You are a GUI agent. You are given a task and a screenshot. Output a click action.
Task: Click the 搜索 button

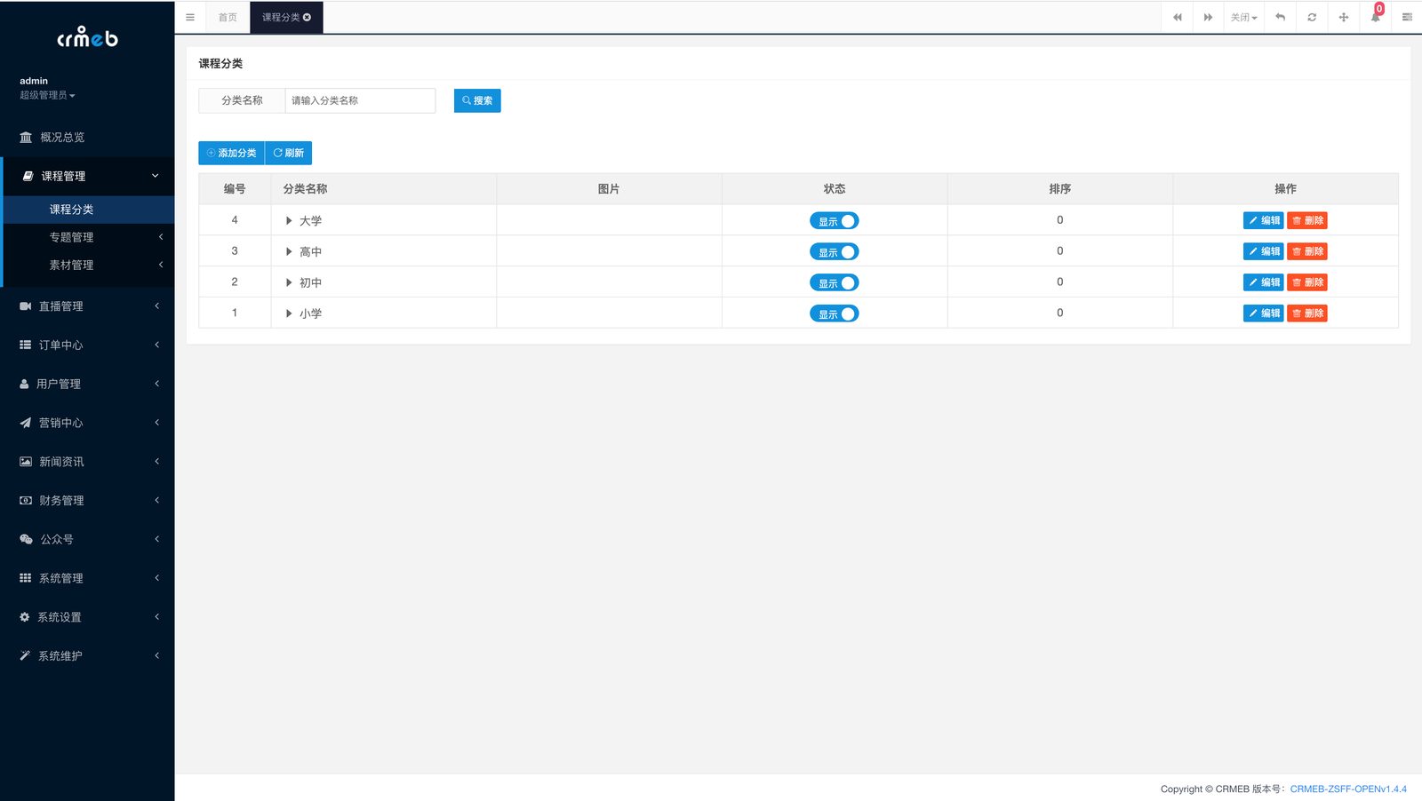pyautogui.click(x=477, y=100)
